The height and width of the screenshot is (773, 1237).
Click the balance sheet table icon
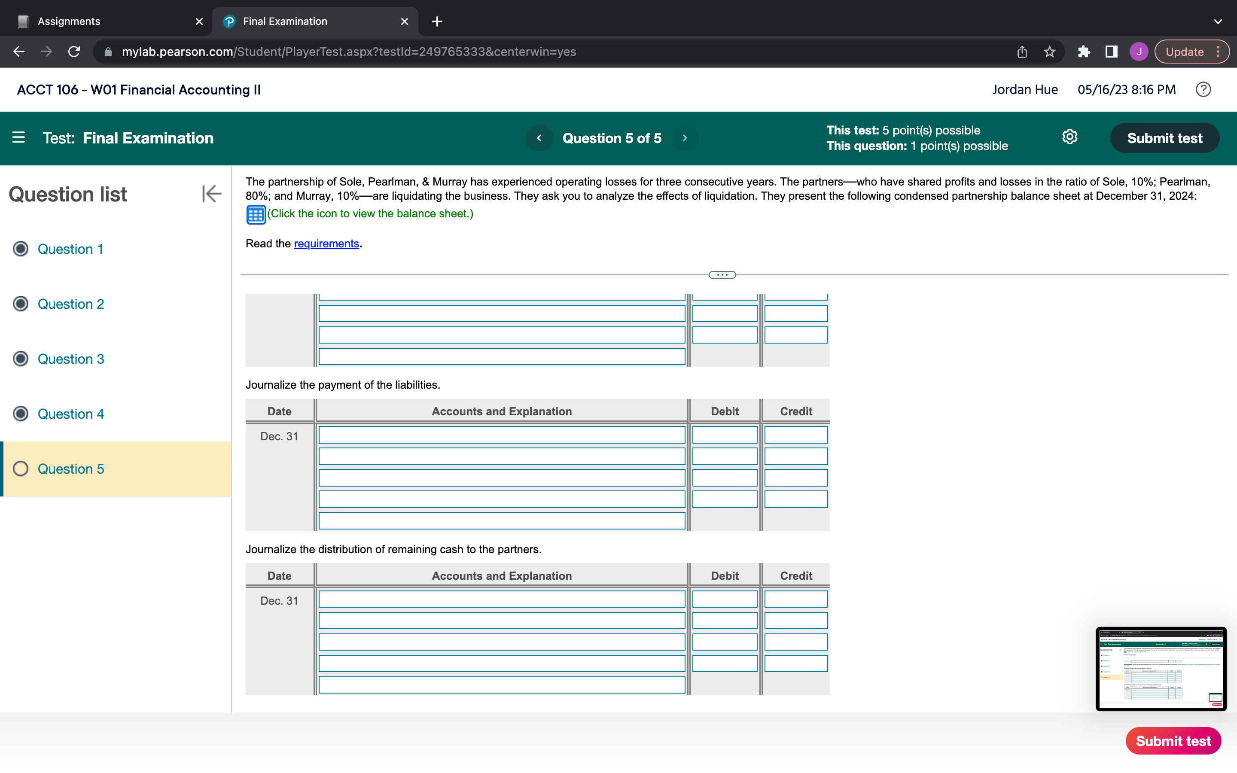[x=256, y=214]
